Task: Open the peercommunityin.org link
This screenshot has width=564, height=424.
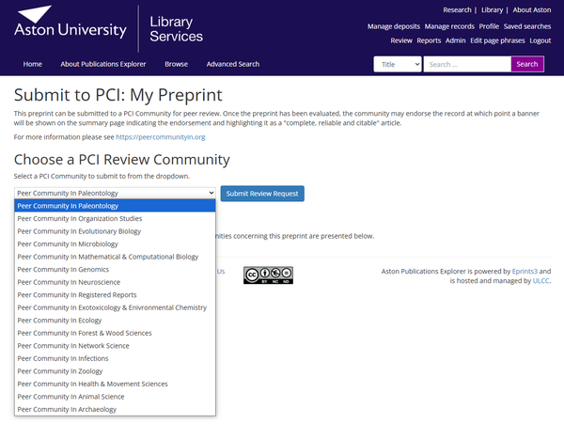Action: click(x=161, y=137)
